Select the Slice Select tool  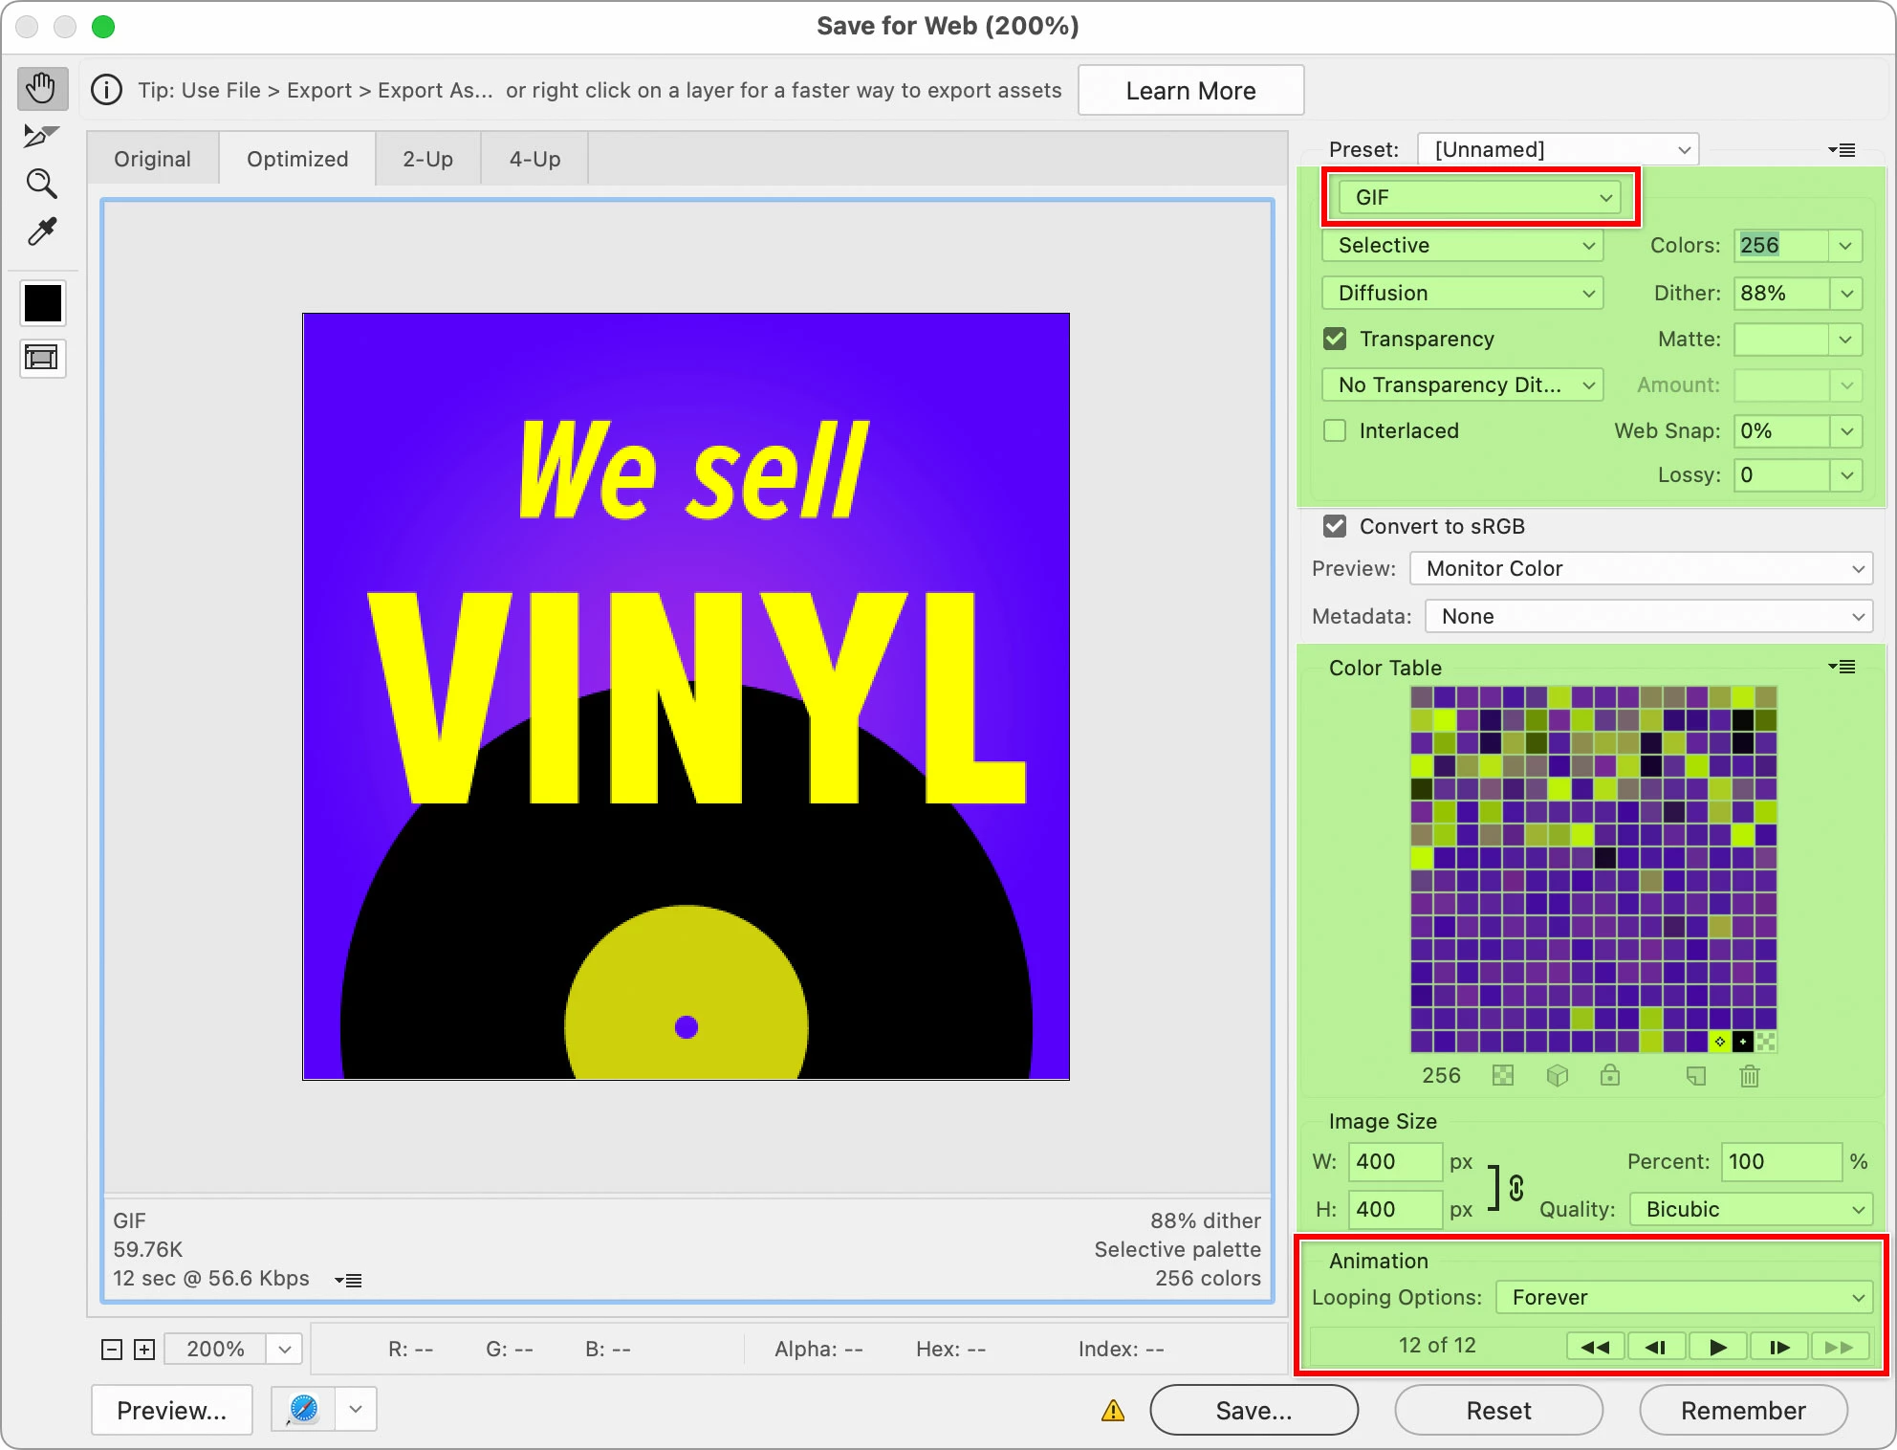[x=41, y=136]
